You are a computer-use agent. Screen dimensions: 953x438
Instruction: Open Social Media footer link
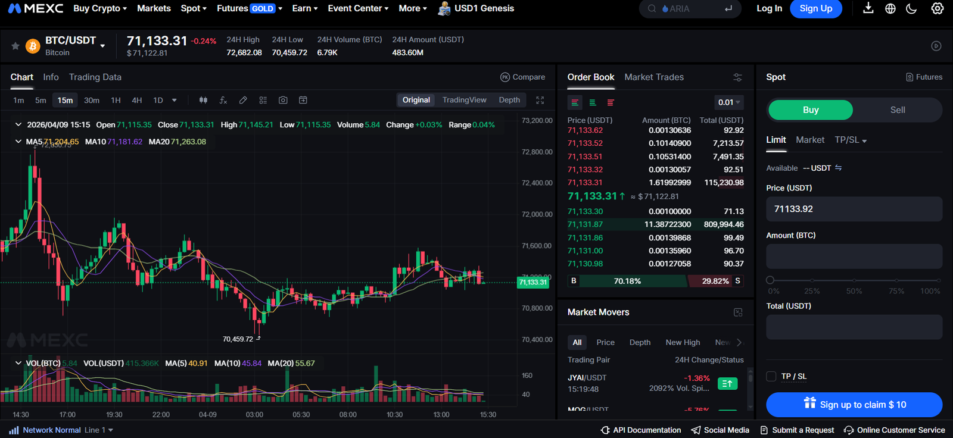(720, 430)
